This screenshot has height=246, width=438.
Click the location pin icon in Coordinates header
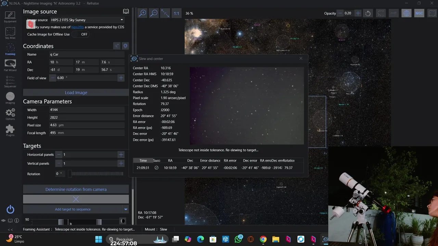pos(125,46)
